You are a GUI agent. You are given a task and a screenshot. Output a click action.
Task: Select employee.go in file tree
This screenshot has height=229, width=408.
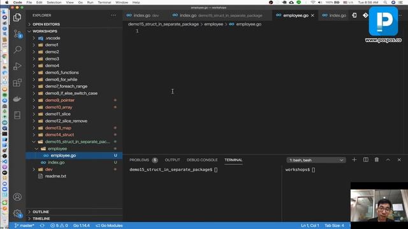click(x=74, y=155)
